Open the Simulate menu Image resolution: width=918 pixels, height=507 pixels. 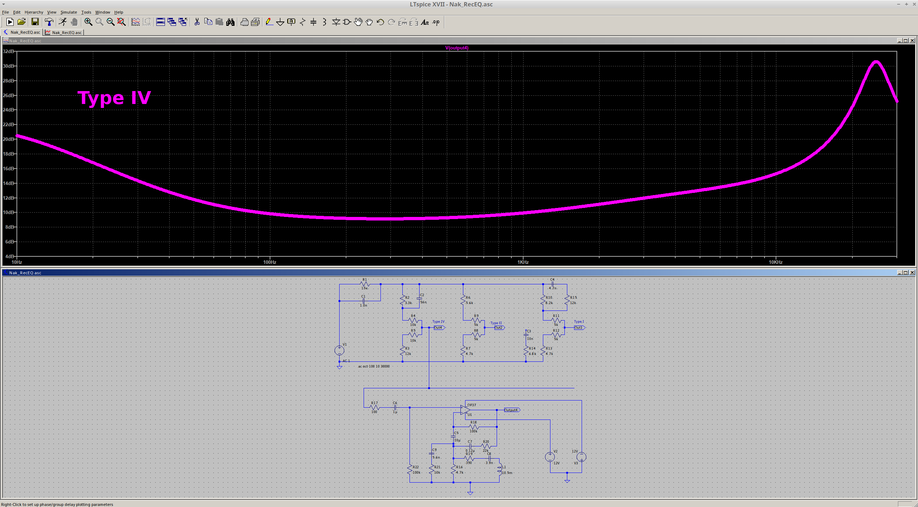tap(68, 12)
